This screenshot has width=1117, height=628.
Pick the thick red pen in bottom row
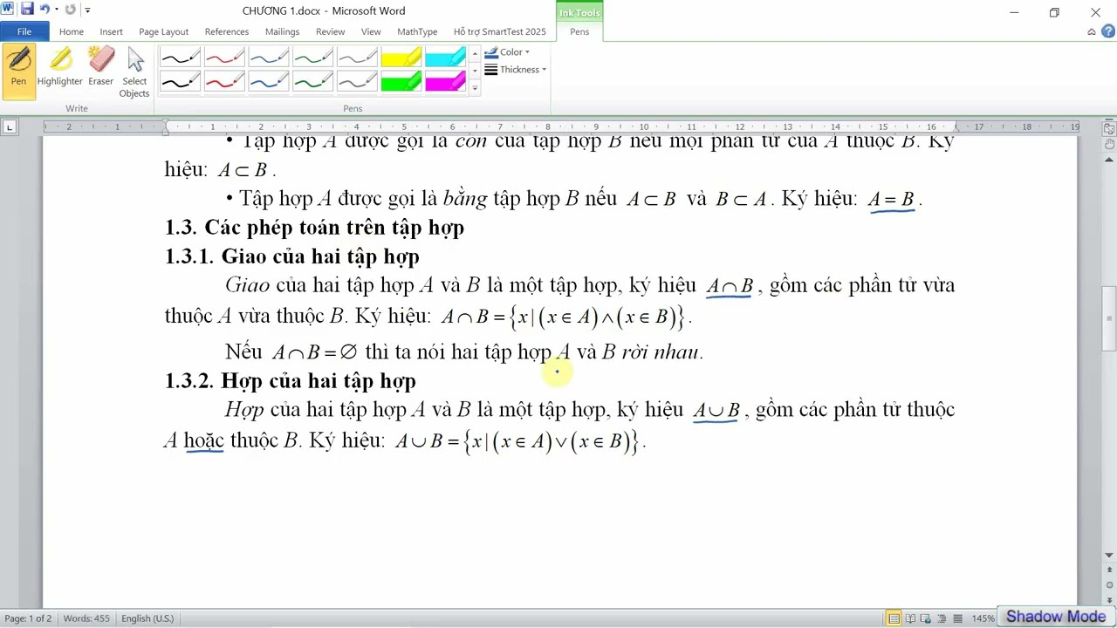(224, 82)
